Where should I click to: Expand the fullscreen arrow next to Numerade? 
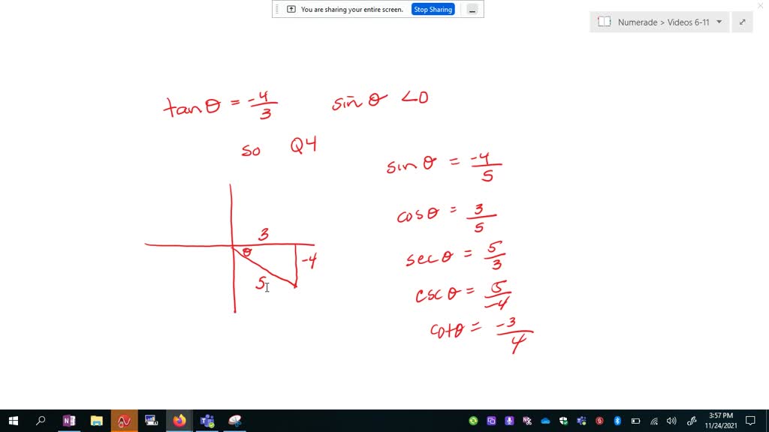pyautogui.click(x=742, y=22)
